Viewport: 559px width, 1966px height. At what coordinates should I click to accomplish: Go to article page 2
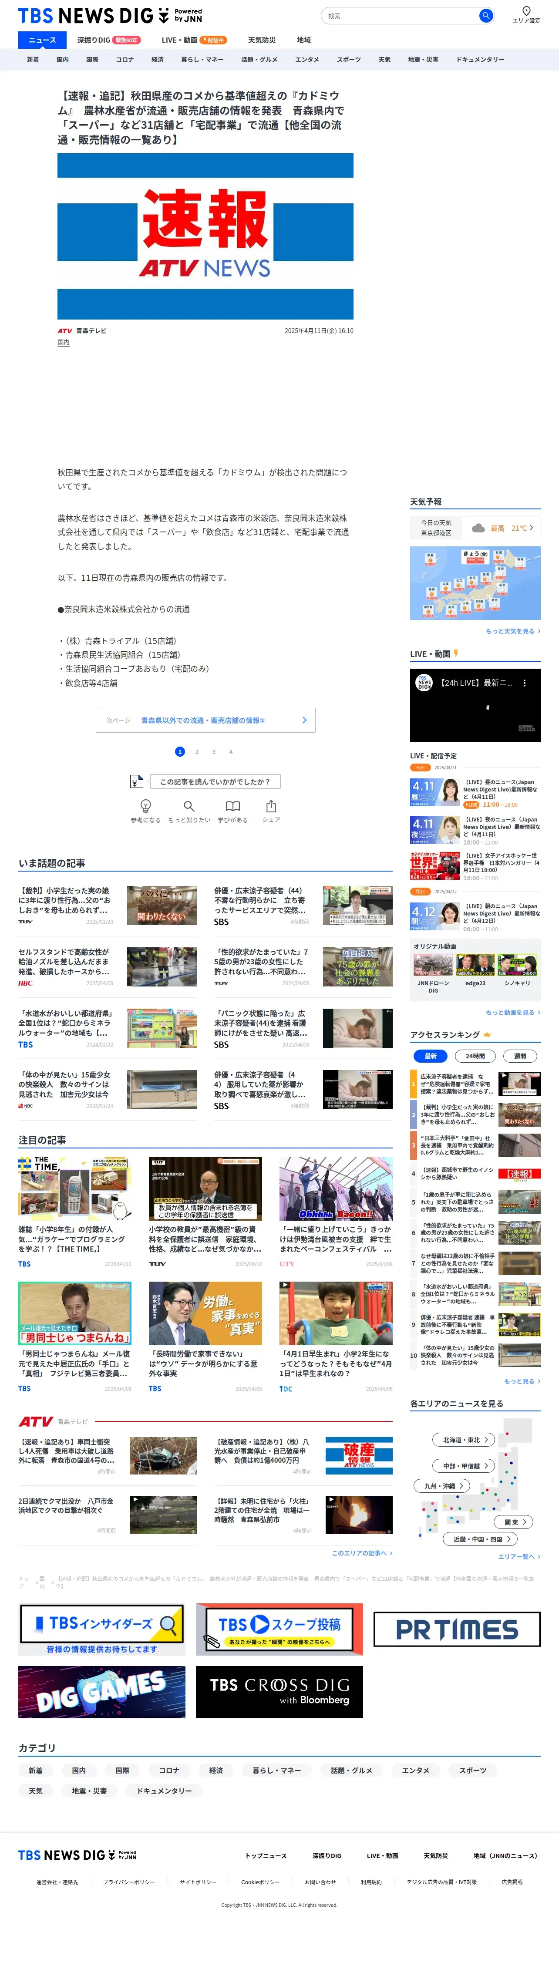tap(197, 752)
